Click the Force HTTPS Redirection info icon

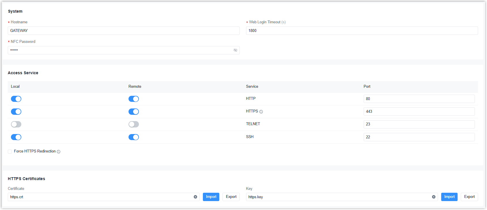[x=58, y=152]
